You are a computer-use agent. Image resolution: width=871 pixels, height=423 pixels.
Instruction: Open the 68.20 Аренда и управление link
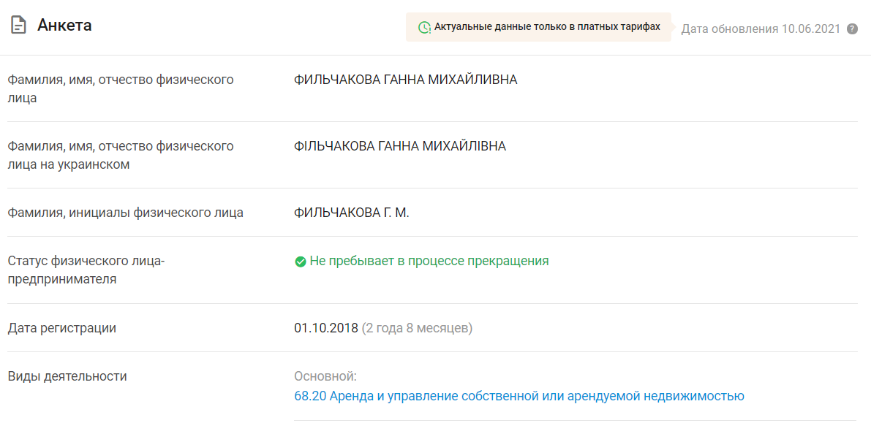(x=519, y=396)
